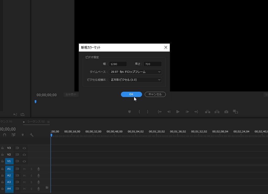Click the Lift button in program monitor
This screenshot has width=268, height=194.
[208, 112]
